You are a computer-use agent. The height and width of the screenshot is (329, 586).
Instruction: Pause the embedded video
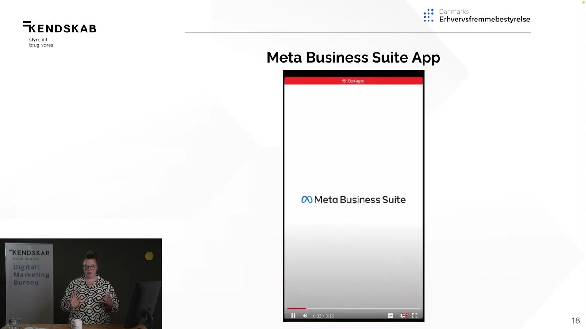click(293, 316)
